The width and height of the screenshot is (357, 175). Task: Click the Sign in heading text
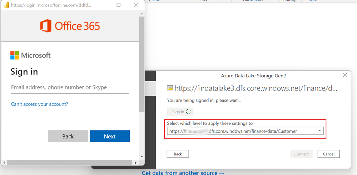click(24, 72)
